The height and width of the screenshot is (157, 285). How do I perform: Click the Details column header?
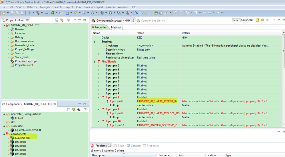tap(225, 33)
